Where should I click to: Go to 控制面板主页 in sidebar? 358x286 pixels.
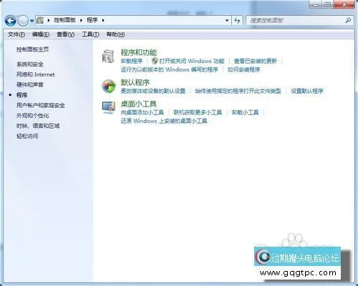pyautogui.click(x=32, y=49)
